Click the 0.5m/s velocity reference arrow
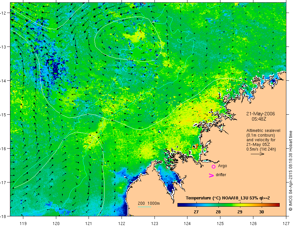 [257, 154]
